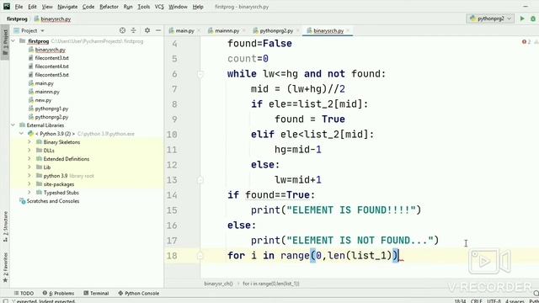Viewport: 539px width, 303px height.
Task: Click binarysr_ch() breadcrumb below editor
Action: click(218, 284)
